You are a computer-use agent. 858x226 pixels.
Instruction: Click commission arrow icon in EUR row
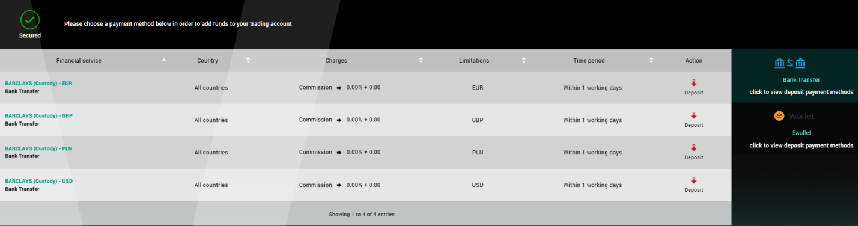pyautogui.click(x=339, y=88)
